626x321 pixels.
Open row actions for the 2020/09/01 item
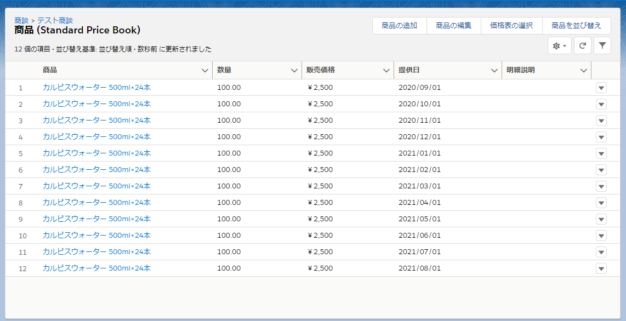pos(601,88)
